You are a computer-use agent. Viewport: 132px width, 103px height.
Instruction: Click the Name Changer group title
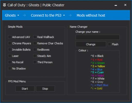79,27
